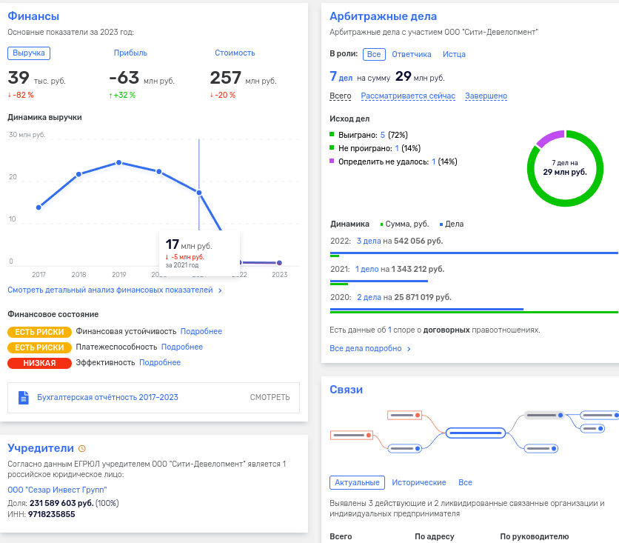Image resolution: width=619 pixels, height=543 pixels.
Task: Open Бухгалтерская отчётность 2017–2023 link
Action: click(x=107, y=397)
